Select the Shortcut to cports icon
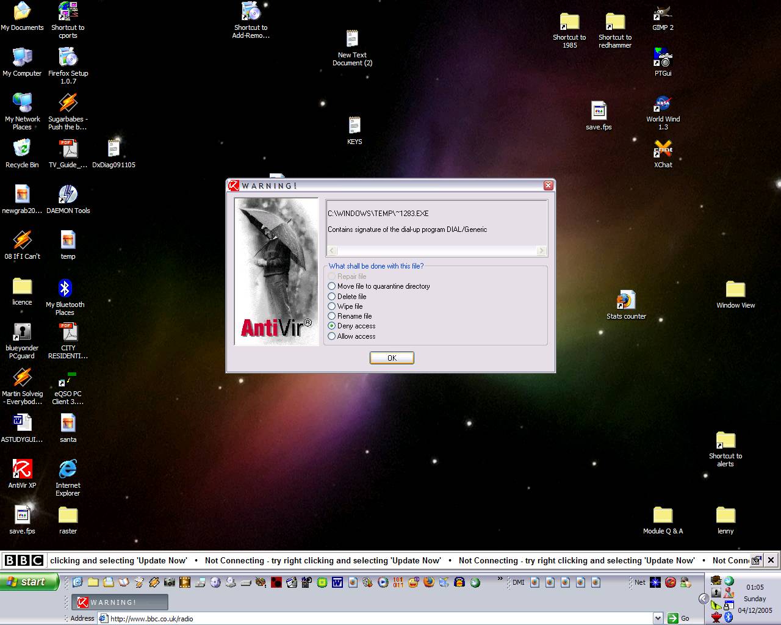Viewport: 781px width, 625px height. click(68, 20)
